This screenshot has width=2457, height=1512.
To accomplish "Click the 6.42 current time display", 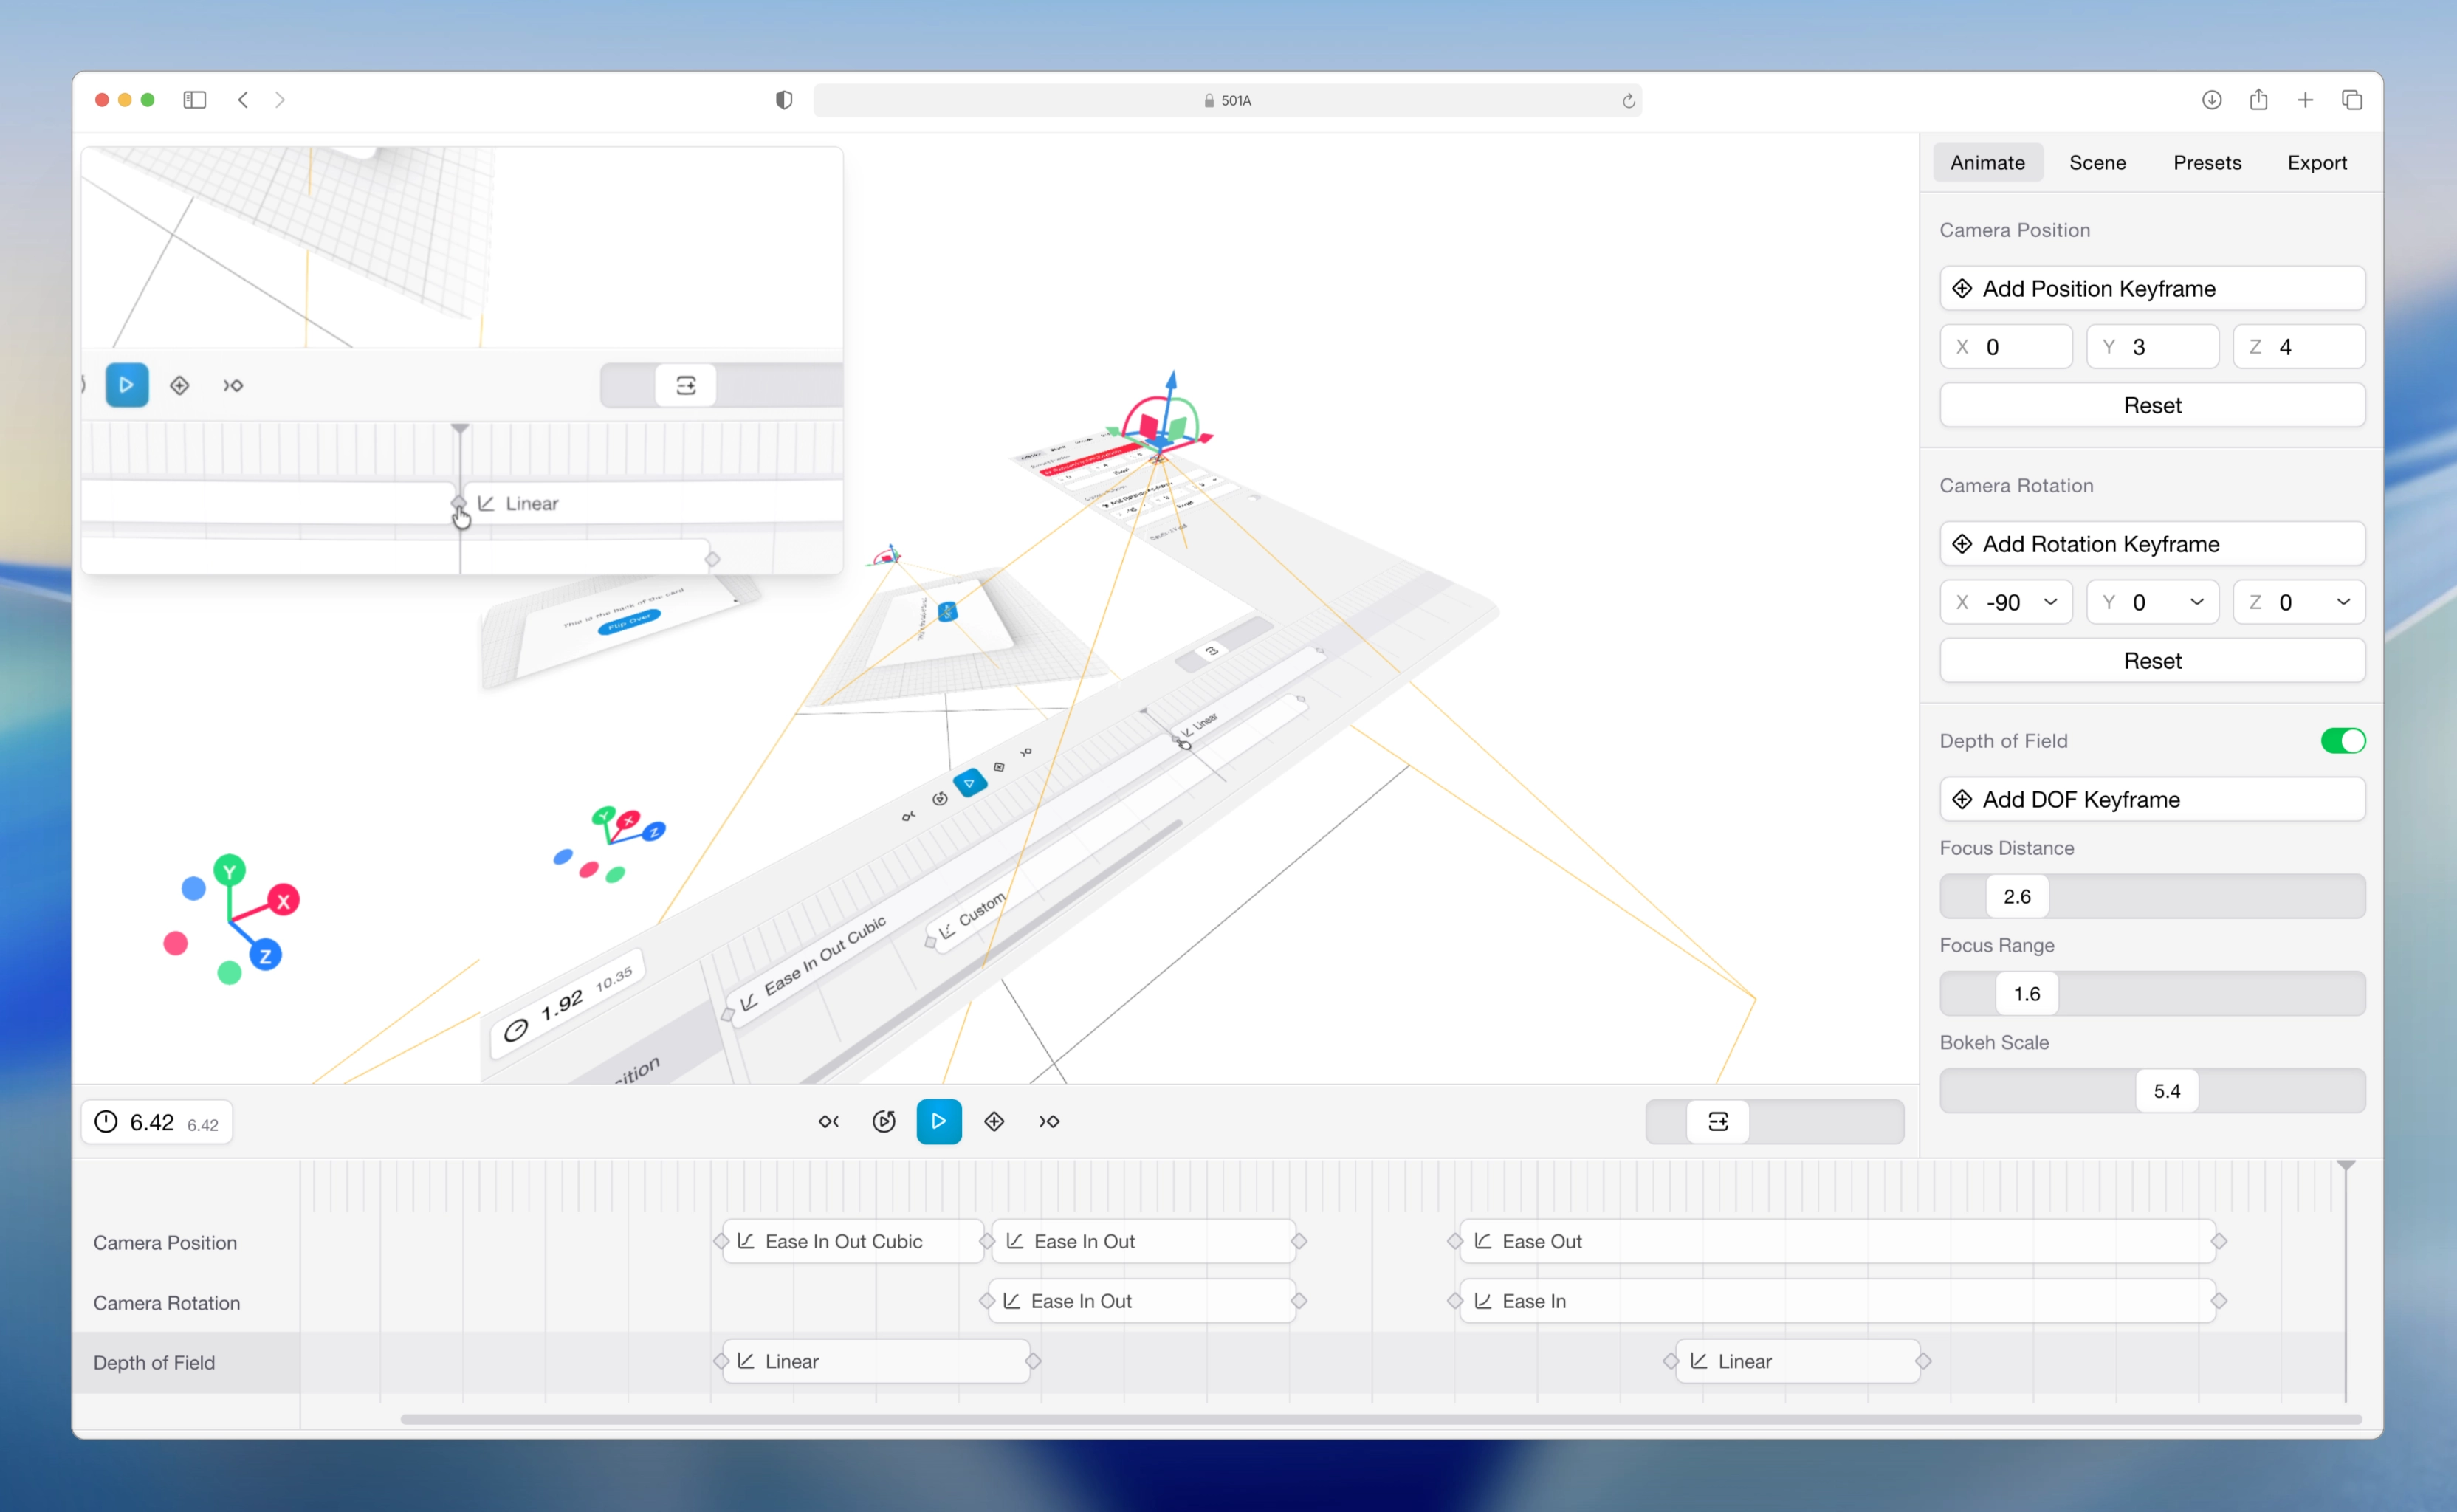I will 157,1123.
